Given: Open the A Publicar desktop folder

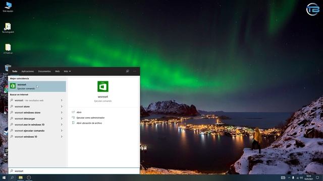Looking at the screenshot, I should [x=8, y=49].
